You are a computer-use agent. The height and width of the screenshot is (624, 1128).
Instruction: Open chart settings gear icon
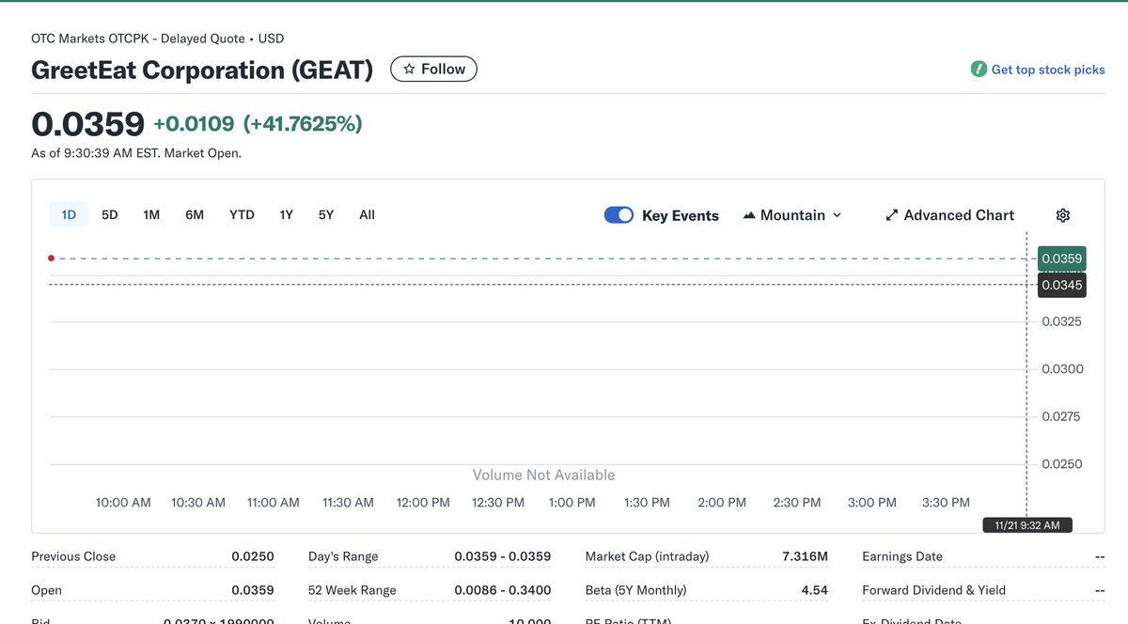point(1062,215)
